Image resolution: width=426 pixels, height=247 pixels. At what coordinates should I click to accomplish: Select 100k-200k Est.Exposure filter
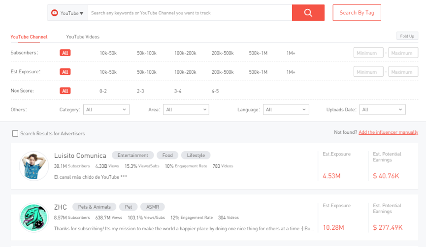point(185,72)
